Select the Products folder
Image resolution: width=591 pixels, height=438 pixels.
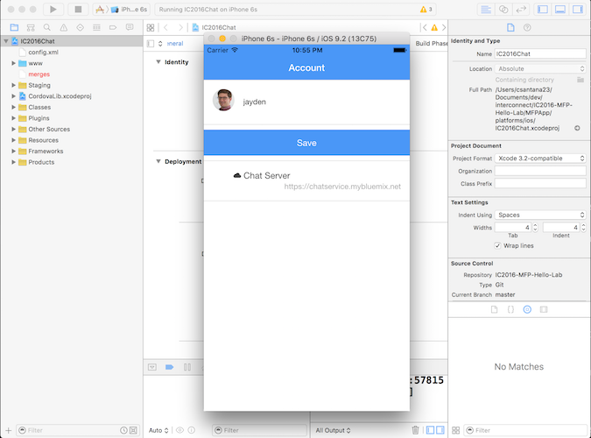[41, 162]
